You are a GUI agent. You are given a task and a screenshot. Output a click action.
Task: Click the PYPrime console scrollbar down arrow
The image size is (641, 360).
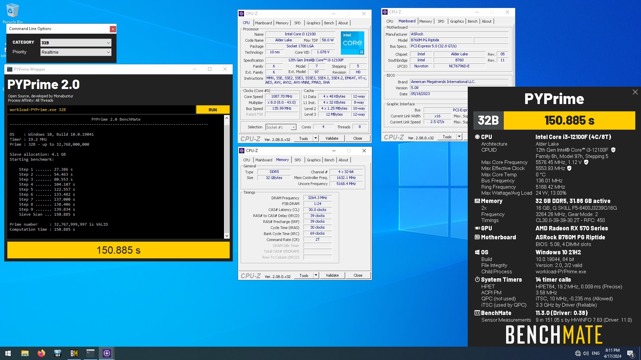point(227,236)
